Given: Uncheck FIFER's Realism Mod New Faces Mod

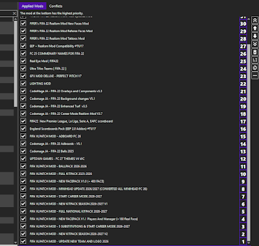Looking at the screenshot, I should click(x=23, y=23).
